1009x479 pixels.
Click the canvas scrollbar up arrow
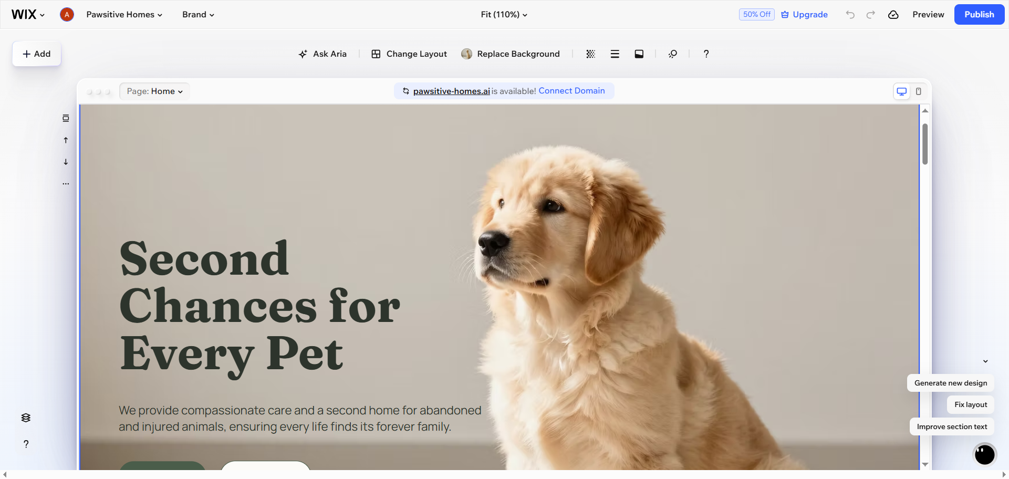coord(925,110)
